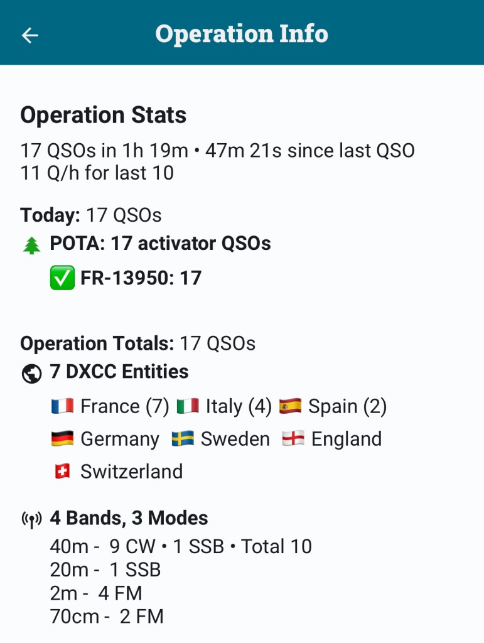Viewport: 484px width, 643px height.
Task: Tap the France flag icon
Action: point(62,406)
